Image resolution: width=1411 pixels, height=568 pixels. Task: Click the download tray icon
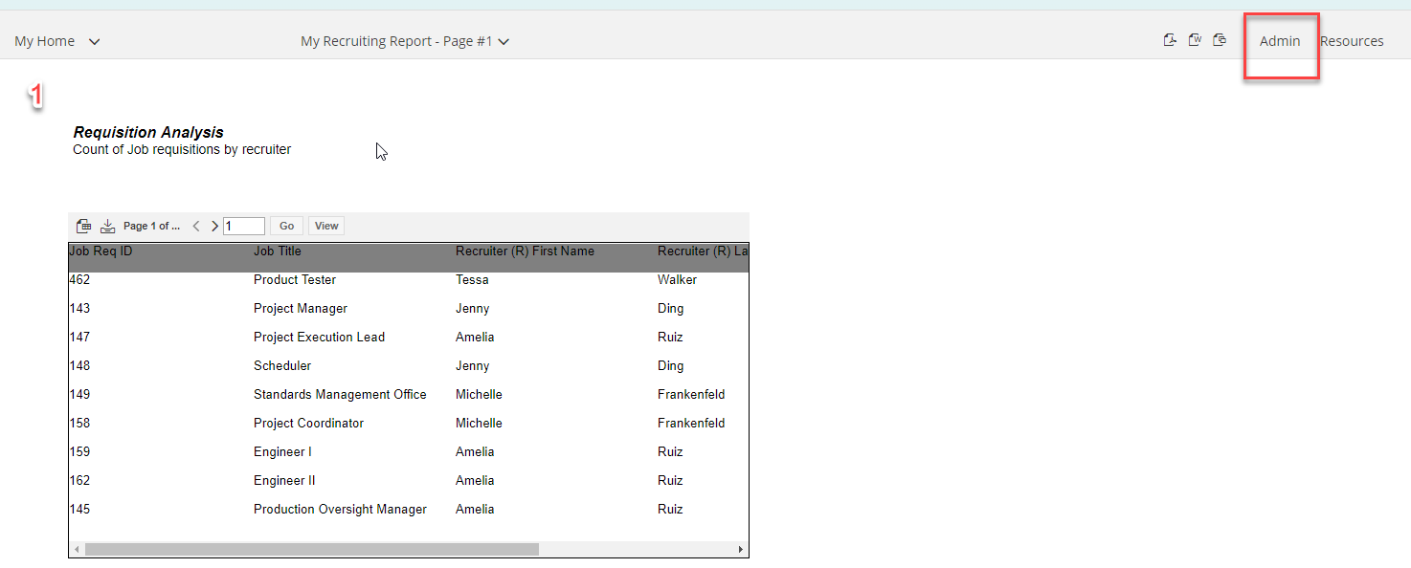108,226
